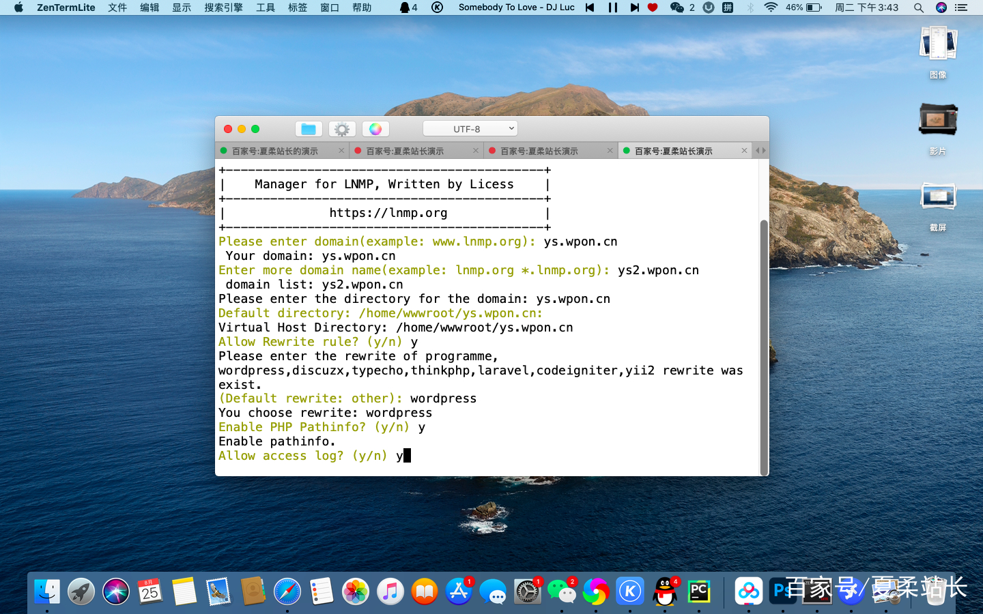Click the 'Your domain: ys.wpon.cn' line
The height and width of the screenshot is (614, 983).
pos(311,256)
